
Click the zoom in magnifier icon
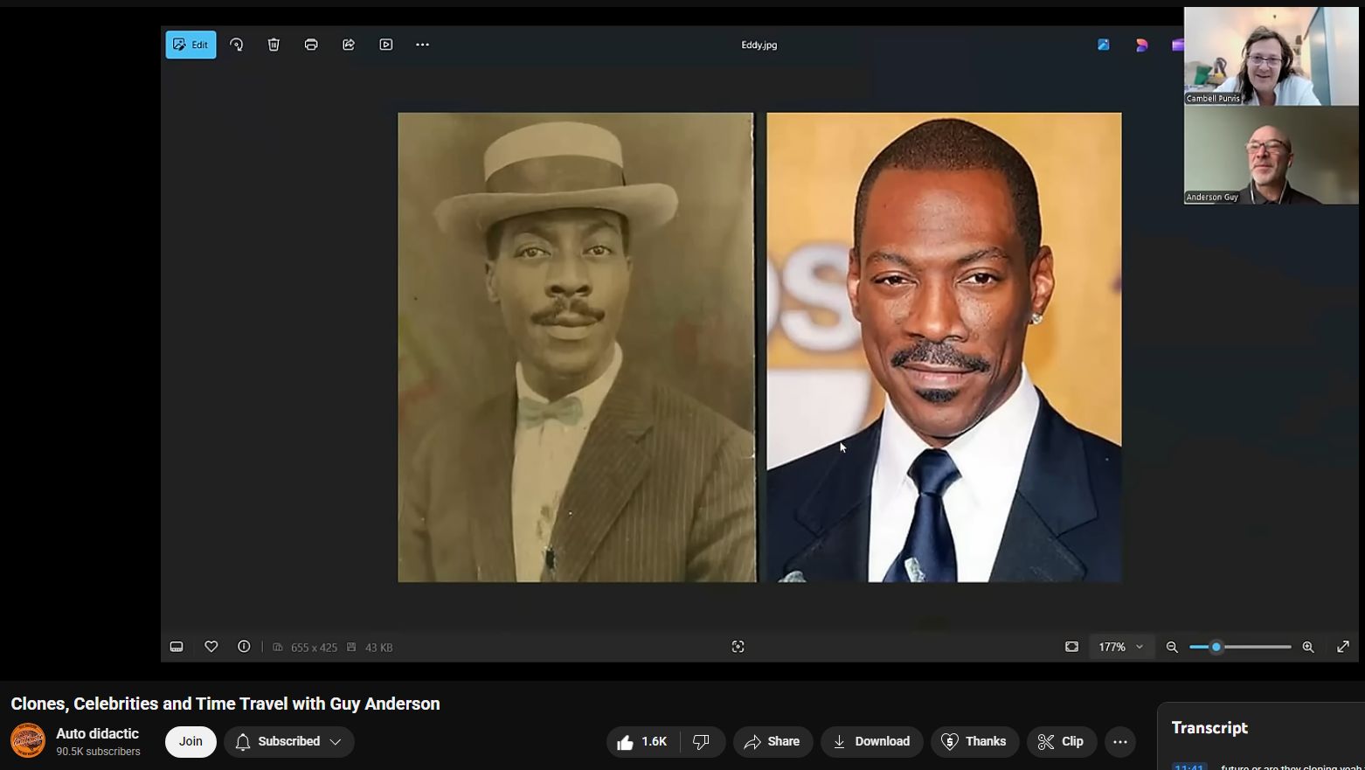(1308, 647)
